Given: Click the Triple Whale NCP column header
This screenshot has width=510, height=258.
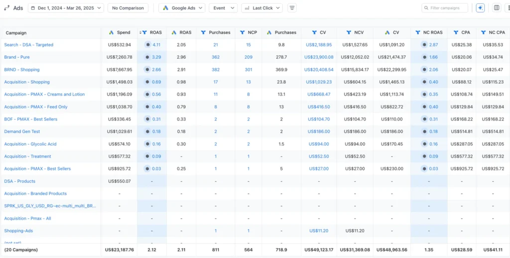Looking at the screenshot, I should click(249, 32).
